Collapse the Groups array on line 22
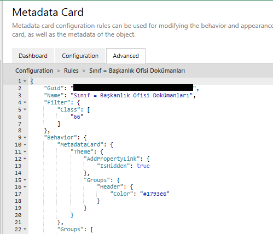 (x=25, y=229)
